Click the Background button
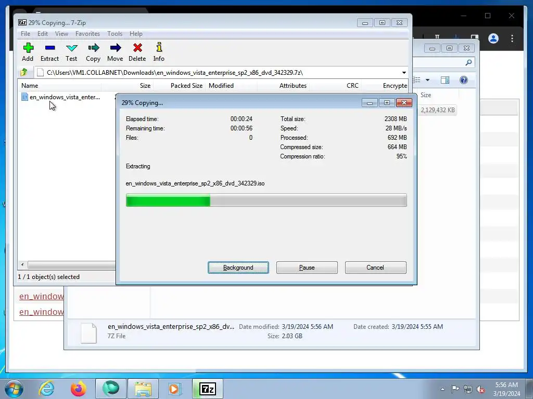Viewport: 533px width, 399px height. 238,268
